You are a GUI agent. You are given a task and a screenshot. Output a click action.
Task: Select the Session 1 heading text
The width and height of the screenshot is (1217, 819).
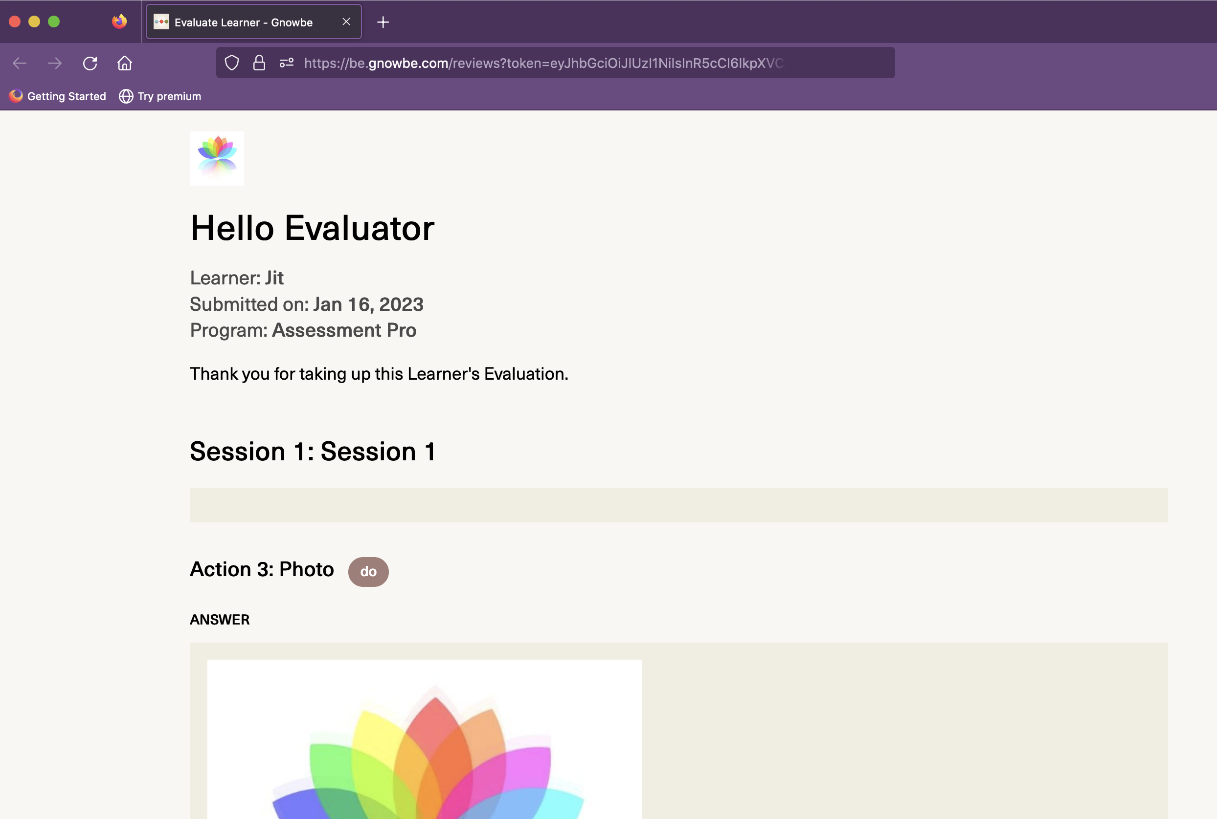[312, 452]
